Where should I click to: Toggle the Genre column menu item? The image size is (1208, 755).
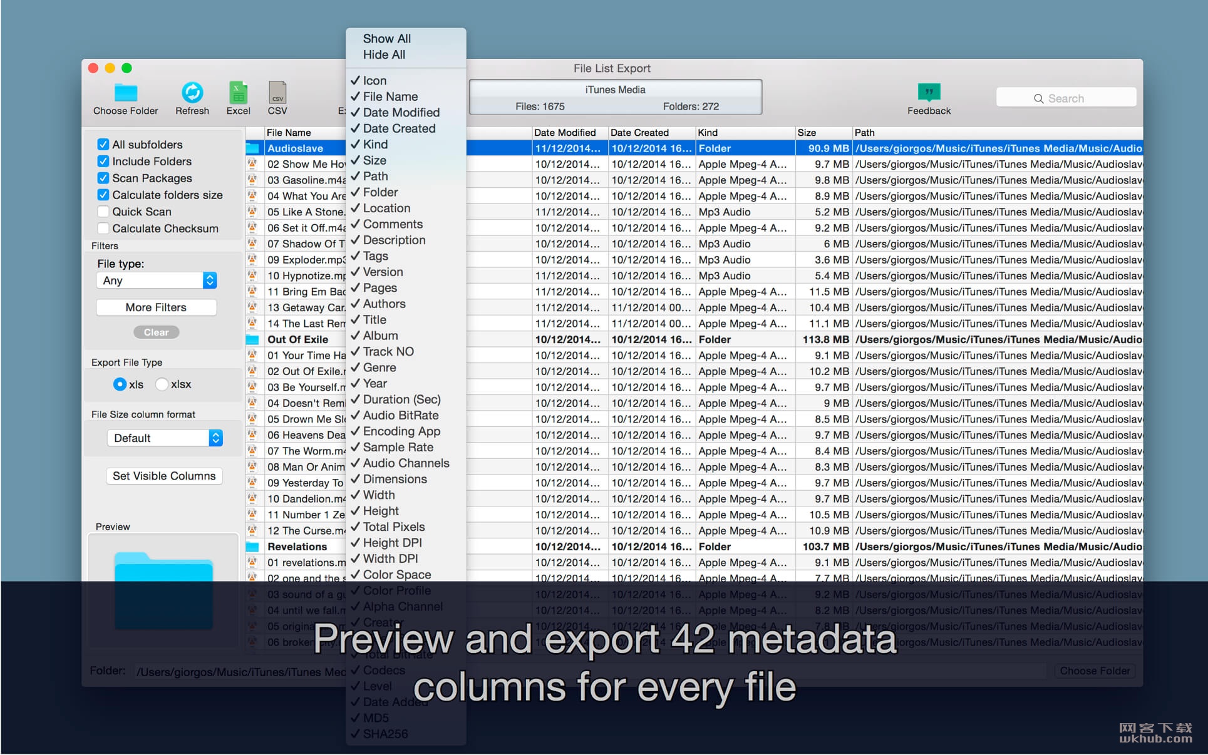tap(406, 367)
